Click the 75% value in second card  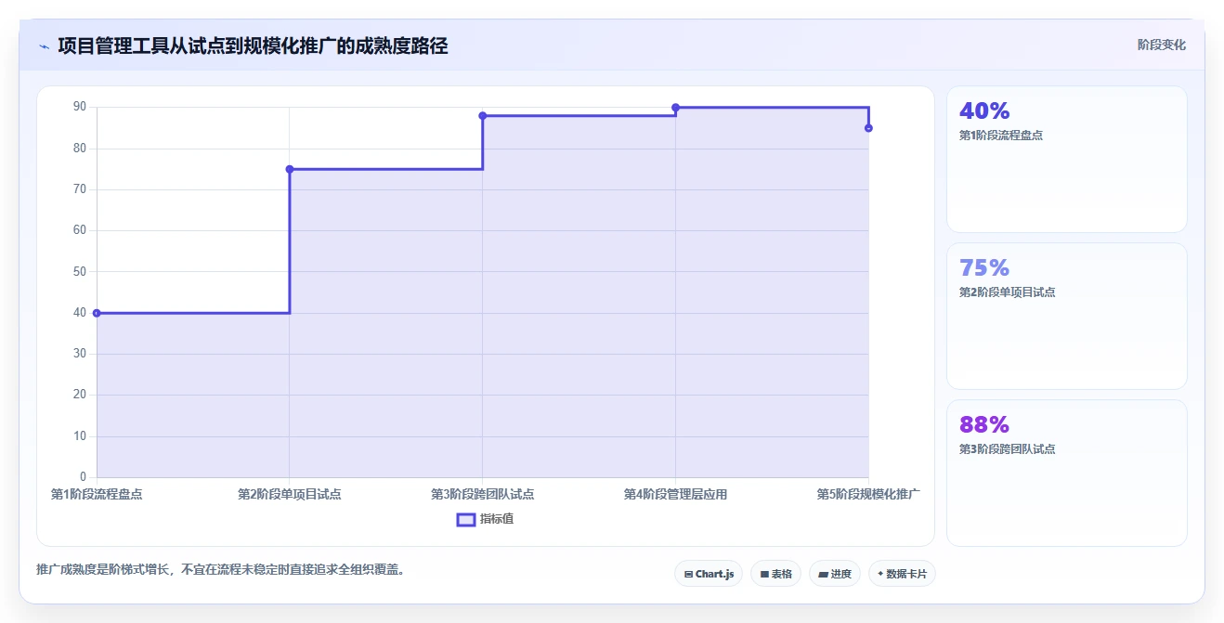984,268
